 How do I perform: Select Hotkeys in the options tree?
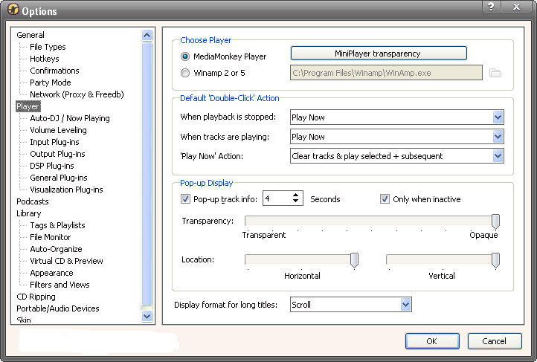45,59
